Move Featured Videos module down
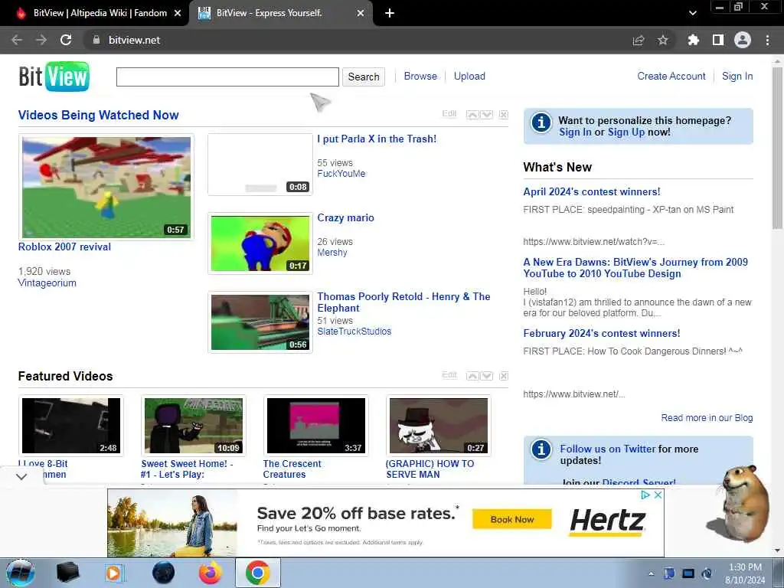 tap(486, 376)
